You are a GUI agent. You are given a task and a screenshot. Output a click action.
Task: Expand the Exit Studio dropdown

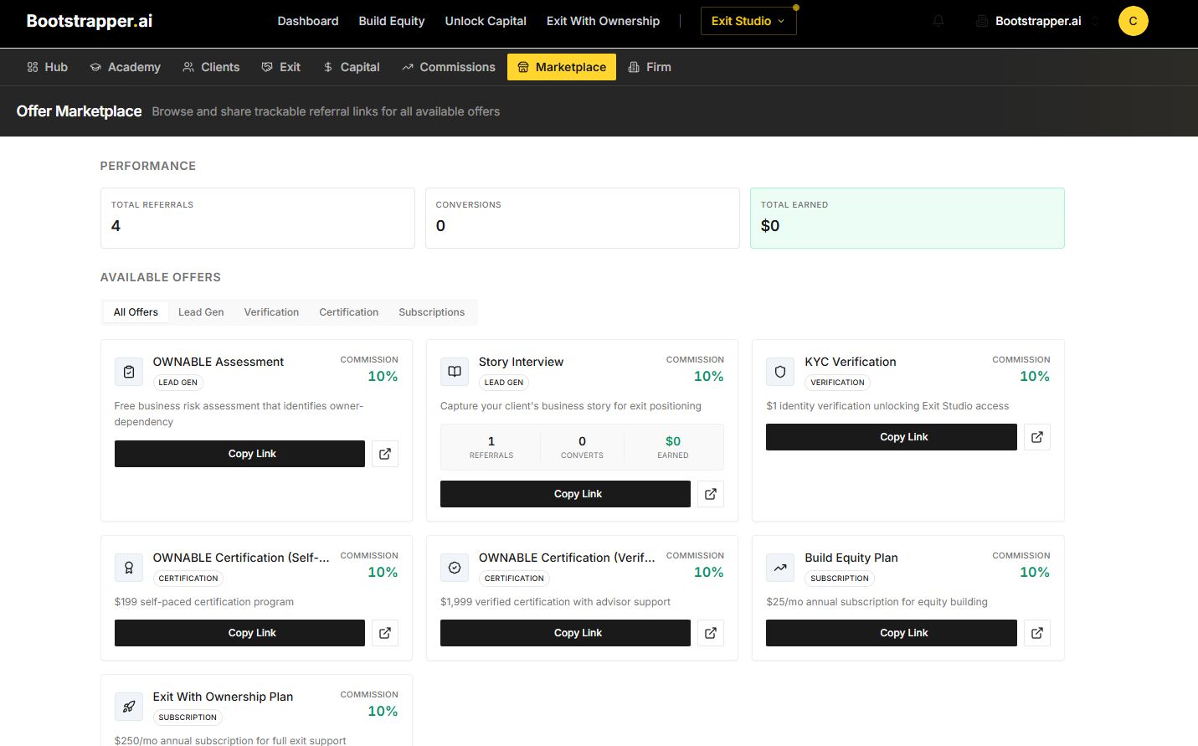pos(748,21)
